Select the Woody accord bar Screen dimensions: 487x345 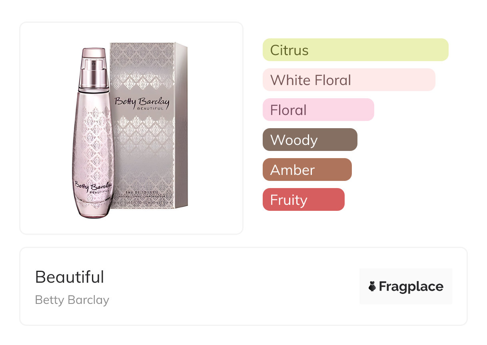click(309, 140)
